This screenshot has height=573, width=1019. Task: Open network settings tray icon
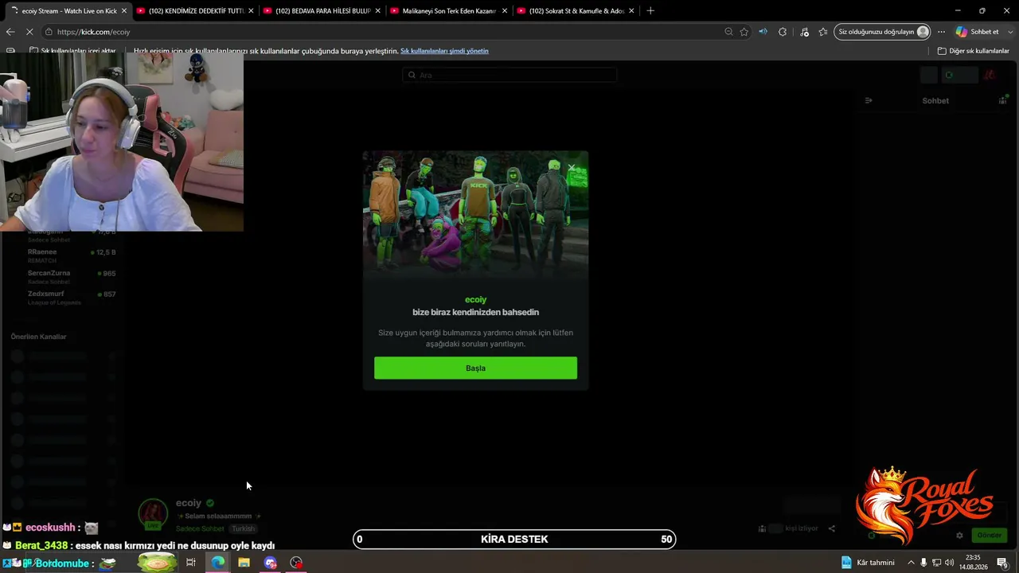coord(936,563)
